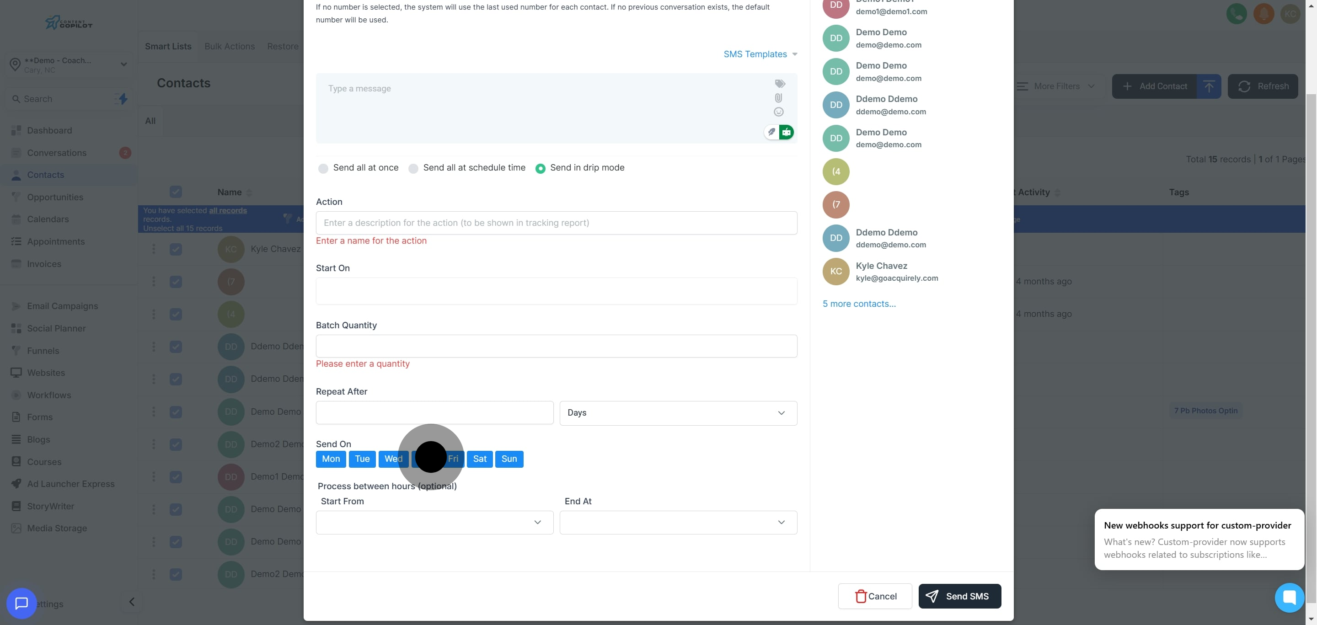Select Send all at schedule time

(413, 169)
